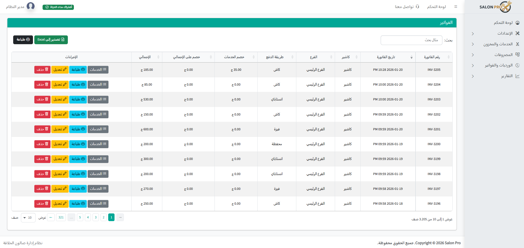The height and width of the screenshot is (248, 524).
Task: Edit invoice INV-3204 with pencil icon
Action: pos(65,84)
